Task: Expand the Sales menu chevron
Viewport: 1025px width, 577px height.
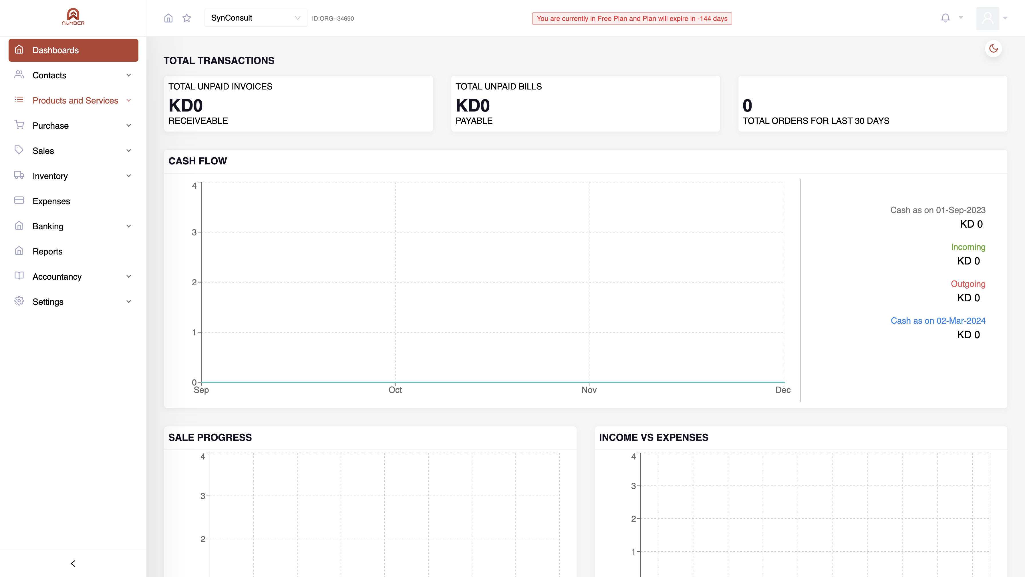Action: point(128,151)
